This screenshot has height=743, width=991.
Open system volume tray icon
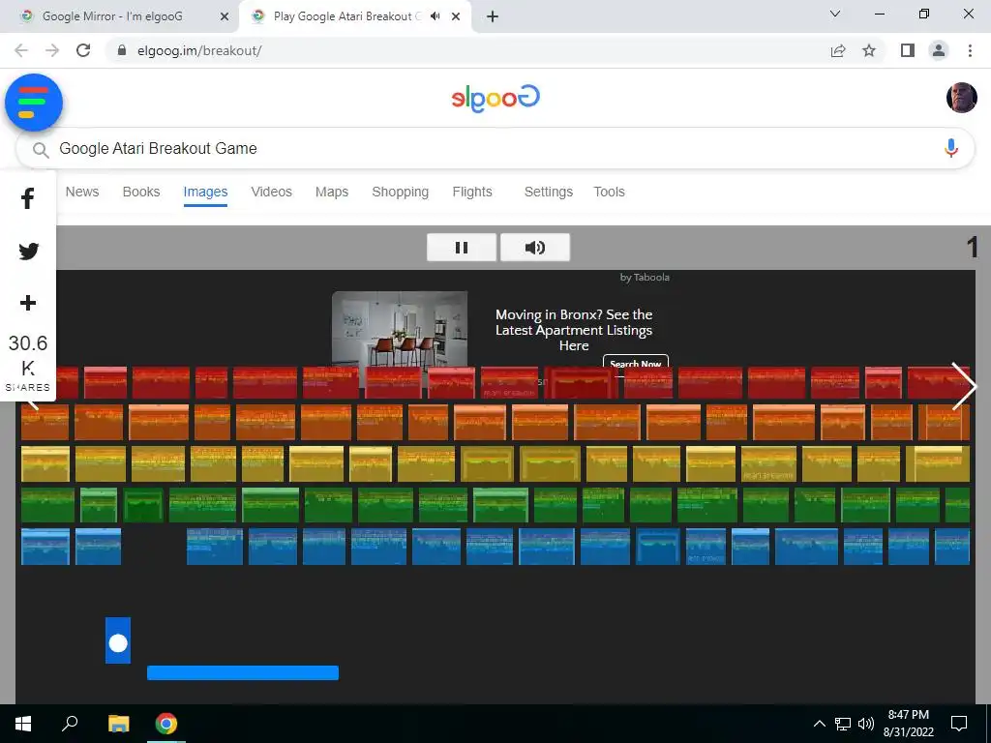click(866, 724)
